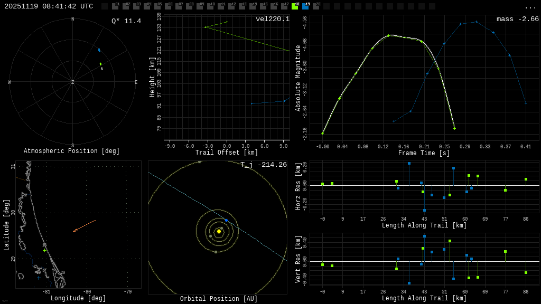This screenshot has width=541, height=304.
Task: Click green horizontal residual point at 86 km
Action: 526,179
